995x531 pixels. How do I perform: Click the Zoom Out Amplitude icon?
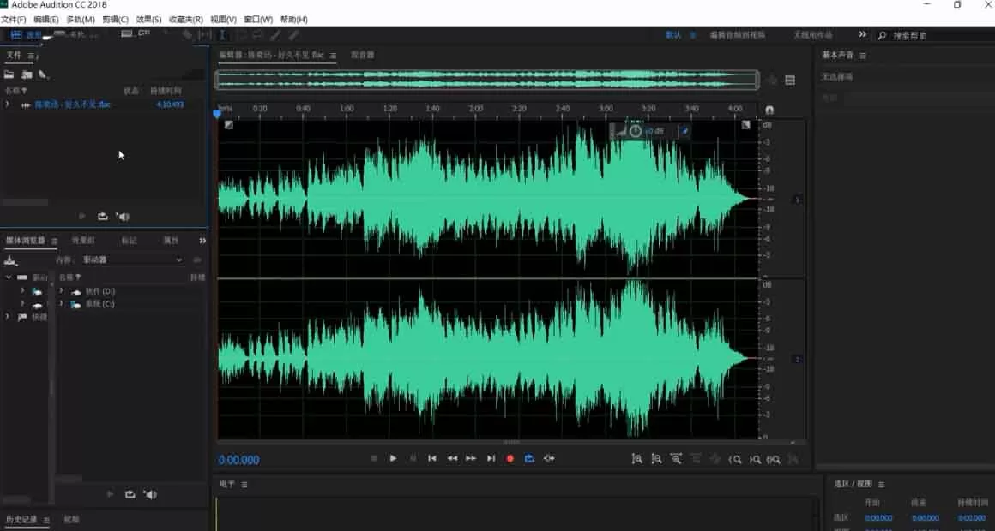point(656,459)
